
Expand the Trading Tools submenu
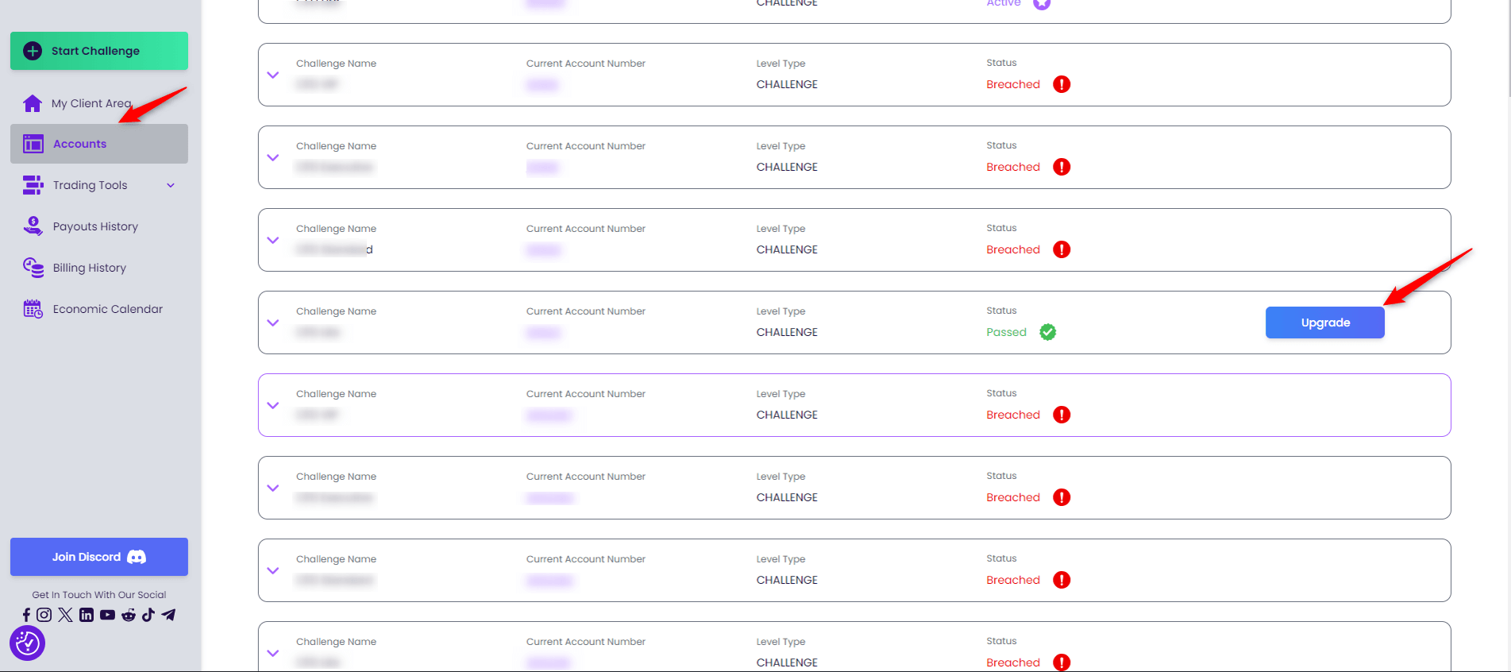pos(170,185)
